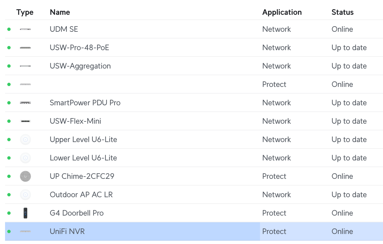Select the unnamed Protect device row

point(194,84)
